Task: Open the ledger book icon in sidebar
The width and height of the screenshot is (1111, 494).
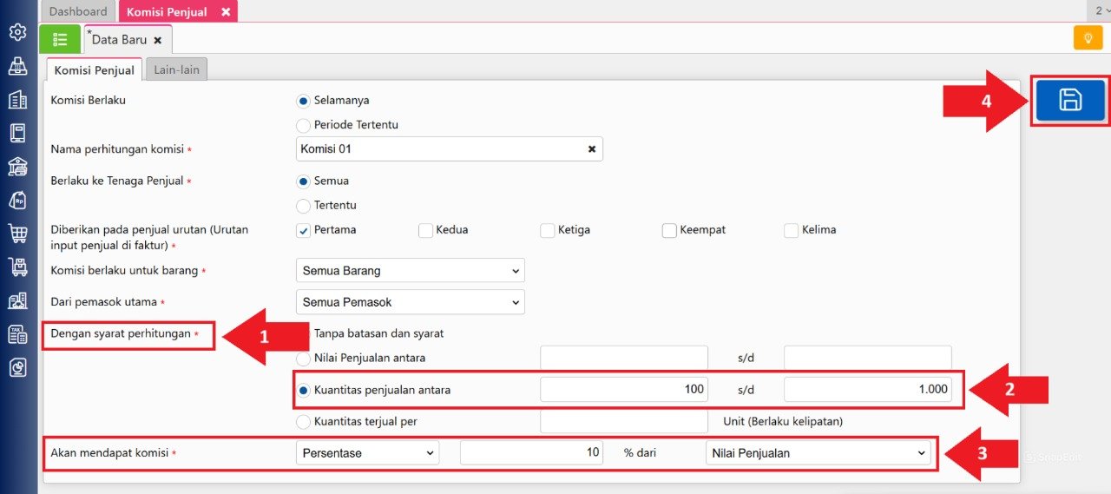Action: pos(17,133)
